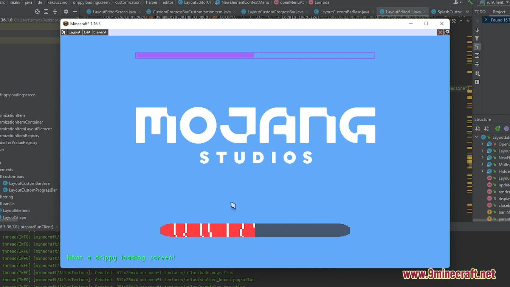Toggle sort alphabetically in Structure panel
The image size is (510, 287).
pos(487,129)
